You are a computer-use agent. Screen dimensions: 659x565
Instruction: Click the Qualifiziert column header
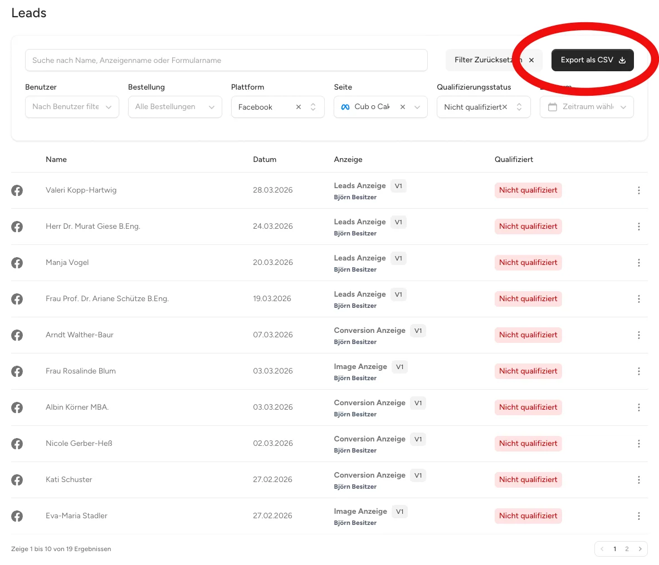(514, 160)
